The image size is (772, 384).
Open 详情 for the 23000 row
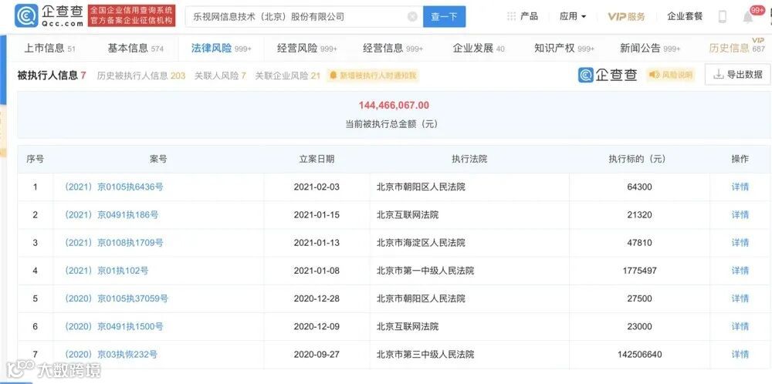tap(740, 326)
